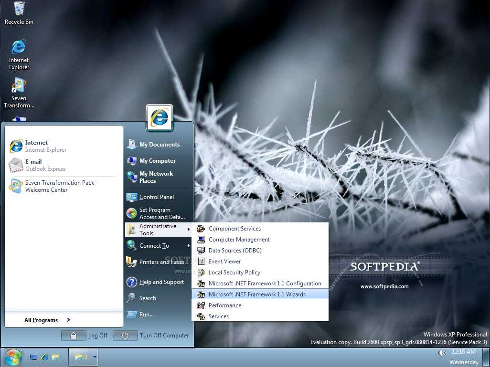
Task: Launch Internet Explorer from quick launch
Action: coord(45,357)
